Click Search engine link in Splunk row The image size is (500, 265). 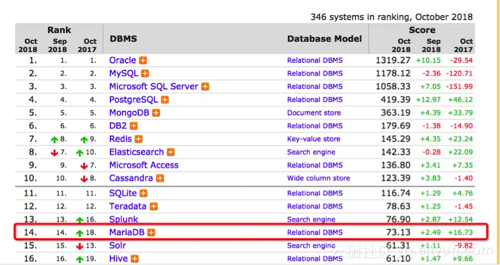[311, 219]
